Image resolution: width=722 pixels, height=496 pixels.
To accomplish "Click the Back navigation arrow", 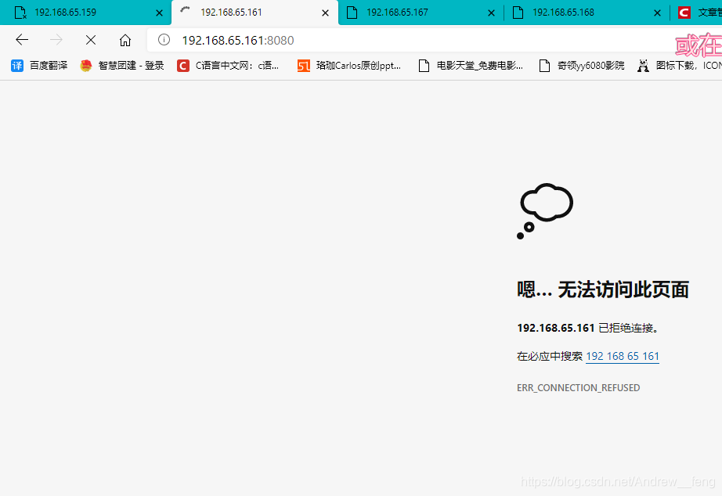I will tap(21, 40).
